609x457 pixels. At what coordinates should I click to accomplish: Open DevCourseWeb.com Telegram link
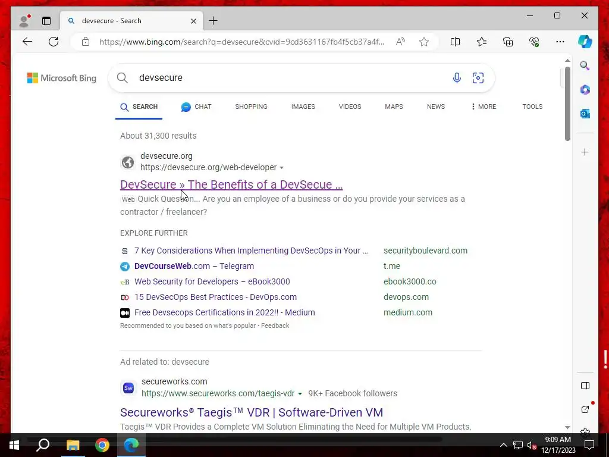click(x=194, y=266)
